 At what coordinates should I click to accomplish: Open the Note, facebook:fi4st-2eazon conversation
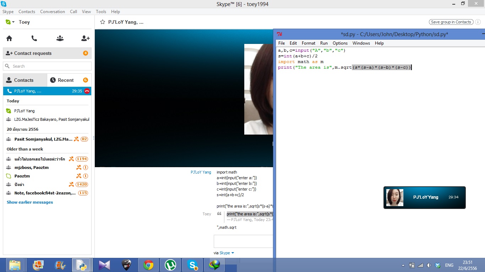pos(47,193)
